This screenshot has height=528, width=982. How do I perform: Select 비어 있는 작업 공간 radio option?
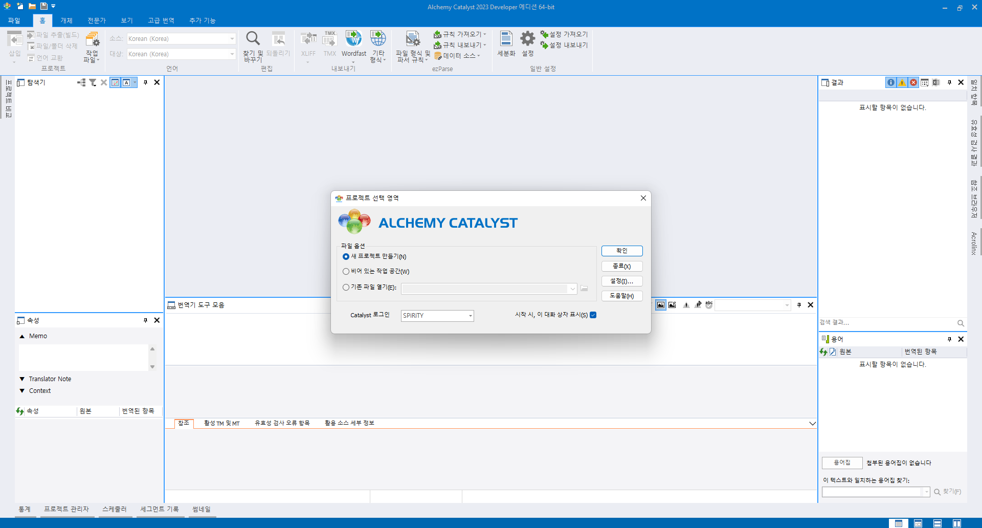pos(346,271)
